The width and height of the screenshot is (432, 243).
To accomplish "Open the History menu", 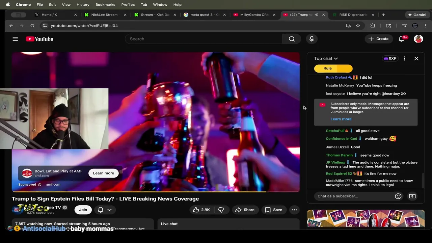I will (83, 5).
